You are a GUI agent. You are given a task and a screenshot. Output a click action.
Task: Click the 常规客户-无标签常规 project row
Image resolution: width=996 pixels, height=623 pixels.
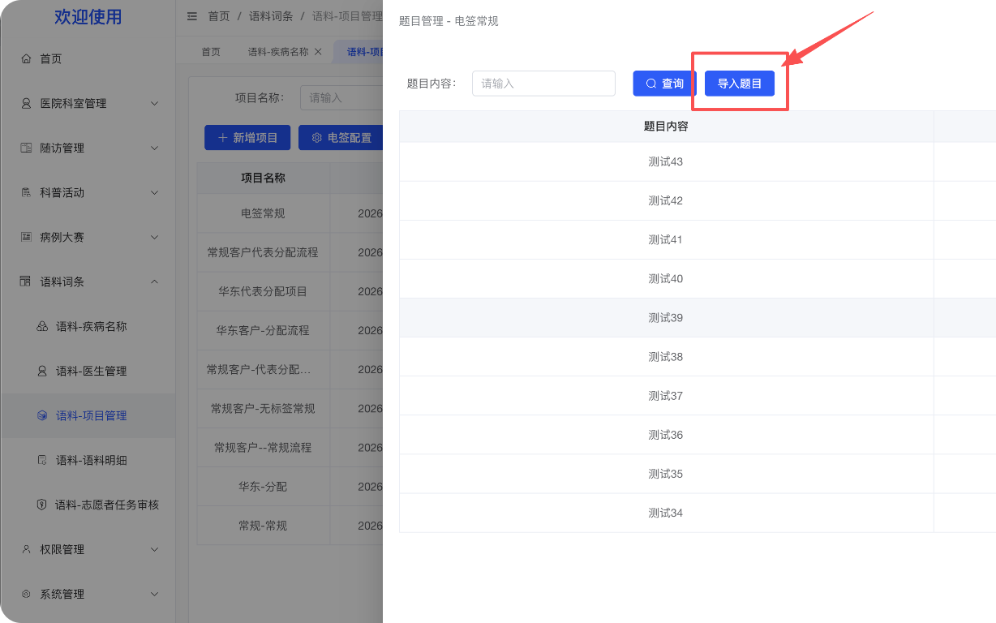(x=290, y=409)
